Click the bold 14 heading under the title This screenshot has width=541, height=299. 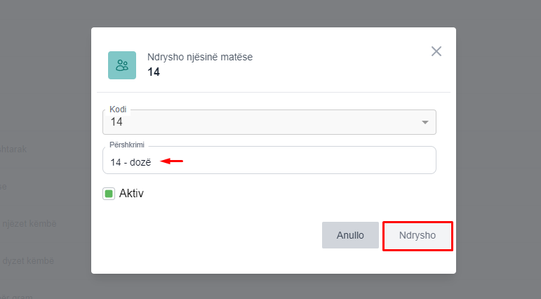click(x=154, y=72)
